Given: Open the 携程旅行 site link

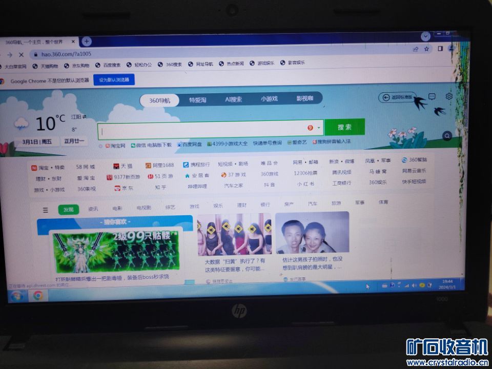Looking at the screenshot, I should (x=196, y=165).
